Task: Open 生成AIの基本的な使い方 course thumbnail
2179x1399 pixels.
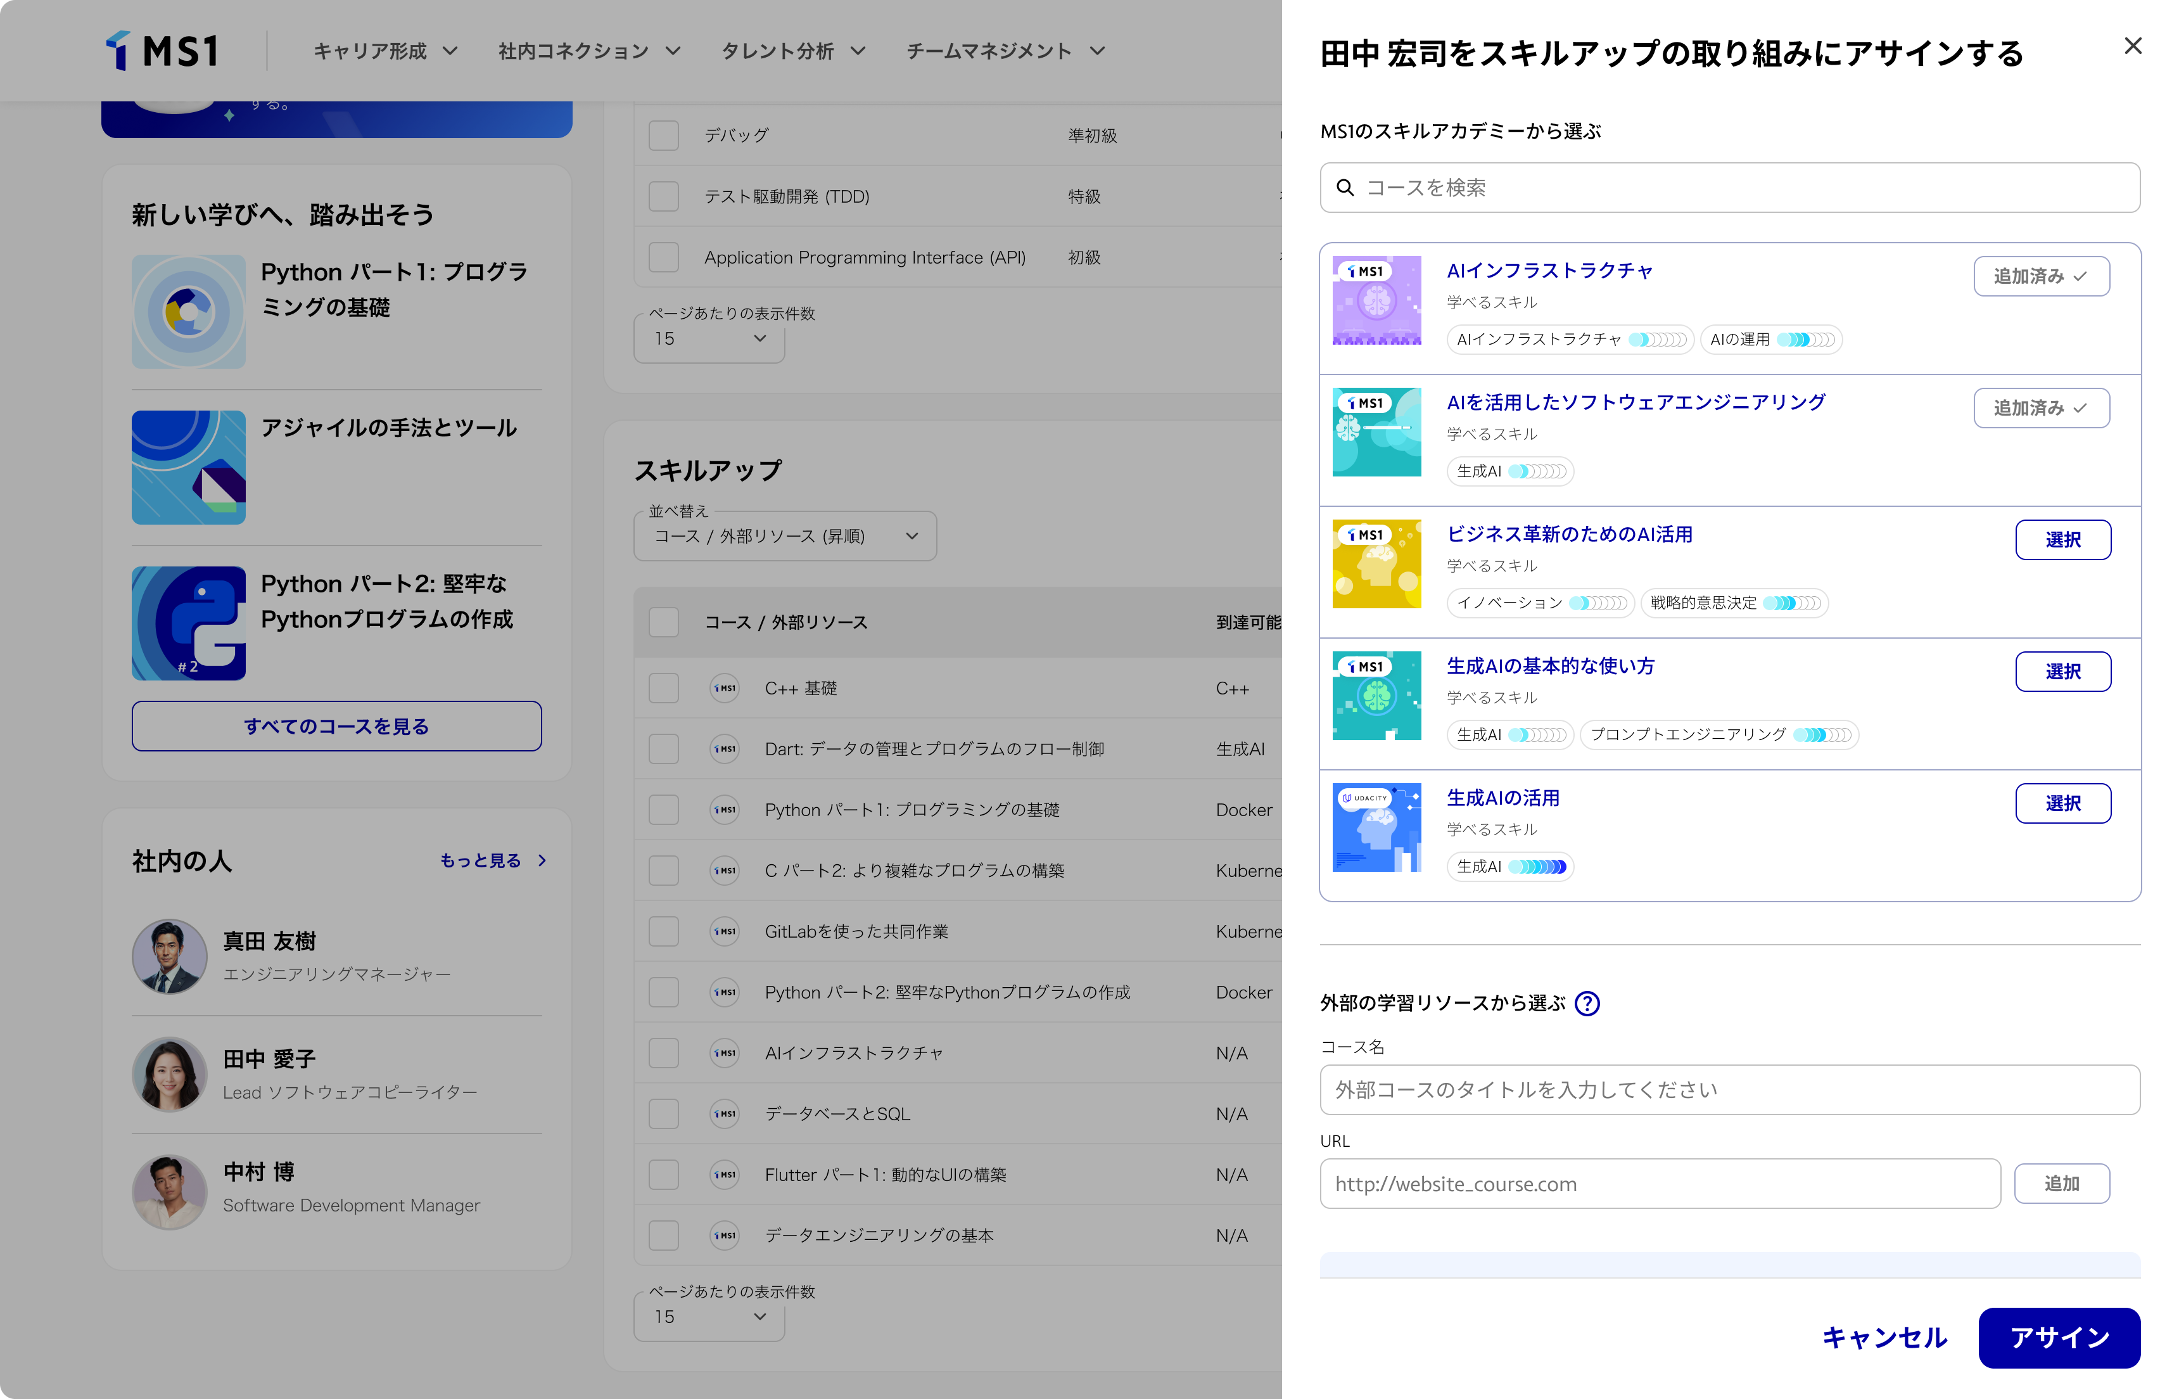Action: 1376,696
